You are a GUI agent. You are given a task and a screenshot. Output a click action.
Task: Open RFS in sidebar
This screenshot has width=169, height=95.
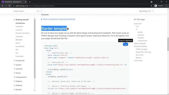point(17,50)
